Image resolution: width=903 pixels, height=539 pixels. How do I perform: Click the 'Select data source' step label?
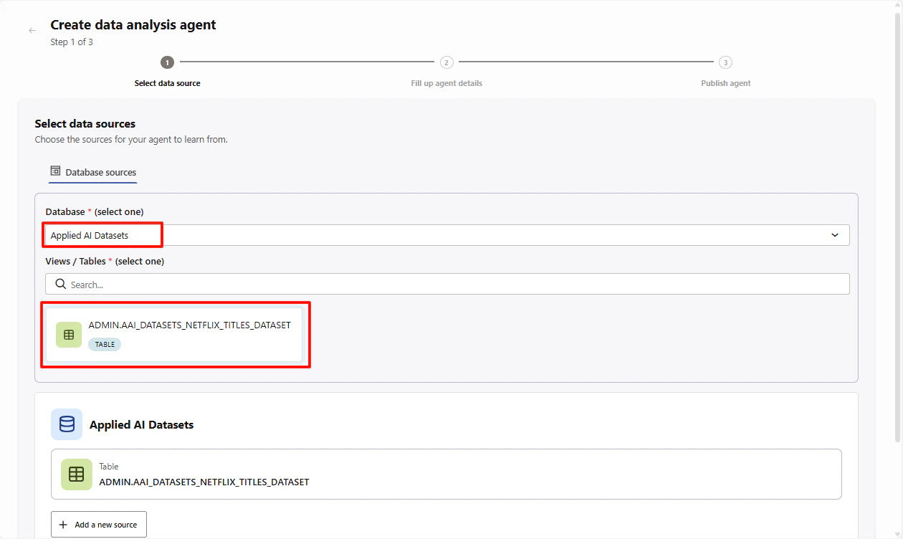point(167,83)
